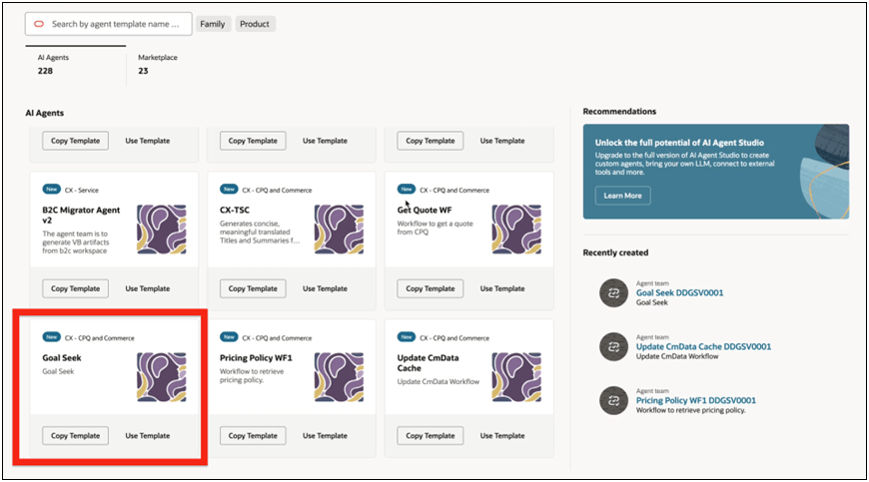Click the 'Update CmData Workflow' description on the card
This screenshot has width=869, height=482.
438,381
